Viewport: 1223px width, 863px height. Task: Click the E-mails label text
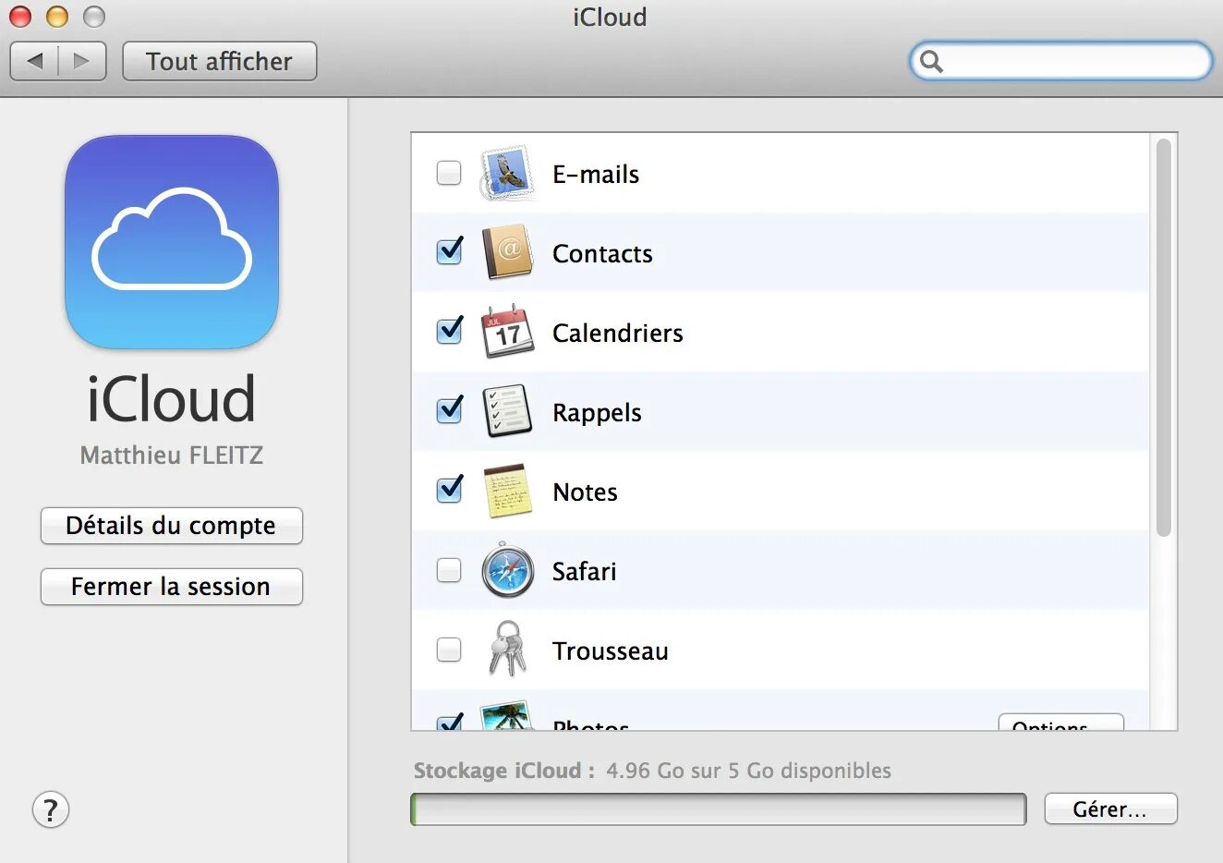[596, 174]
